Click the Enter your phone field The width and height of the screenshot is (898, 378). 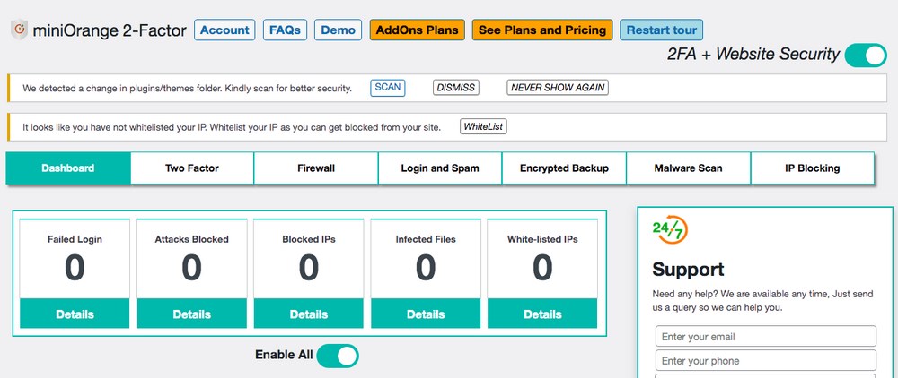click(766, 360)
